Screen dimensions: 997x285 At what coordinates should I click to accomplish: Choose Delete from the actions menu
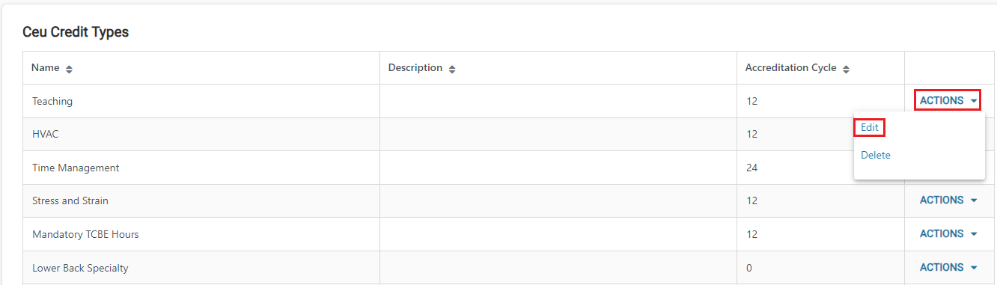(x=876, y=156)
